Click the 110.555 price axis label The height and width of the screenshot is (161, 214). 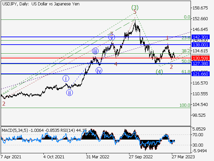point(200,94)
